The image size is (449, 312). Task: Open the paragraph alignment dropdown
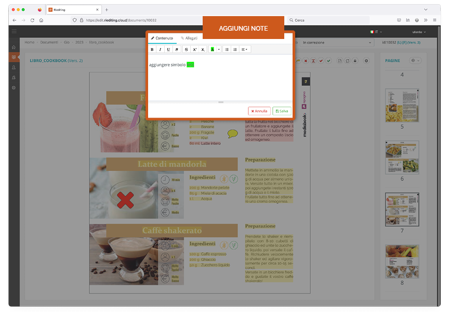pos(245,49)
